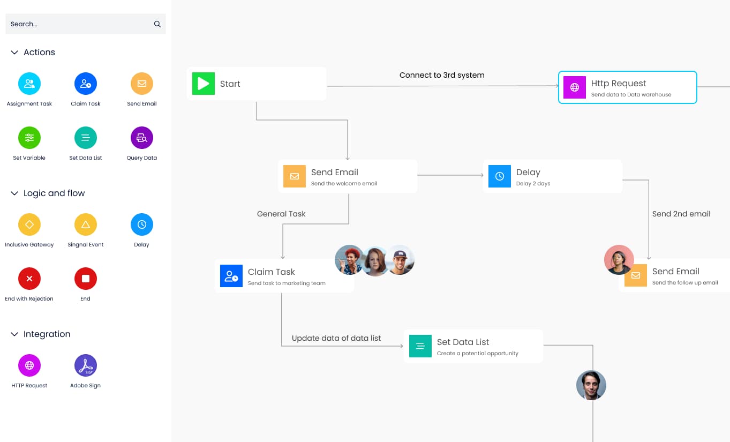Select the Delay 2 days node
Viewport: 730px width, 442px height.
point(552,176)
